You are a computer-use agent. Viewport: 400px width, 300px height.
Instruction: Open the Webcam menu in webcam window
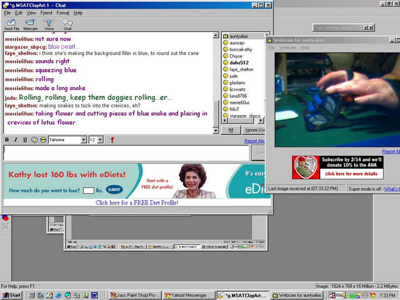(287, 47)
